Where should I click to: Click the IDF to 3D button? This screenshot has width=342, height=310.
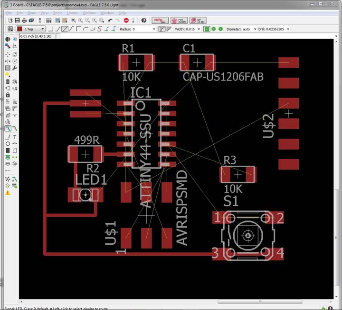(198, 20)
